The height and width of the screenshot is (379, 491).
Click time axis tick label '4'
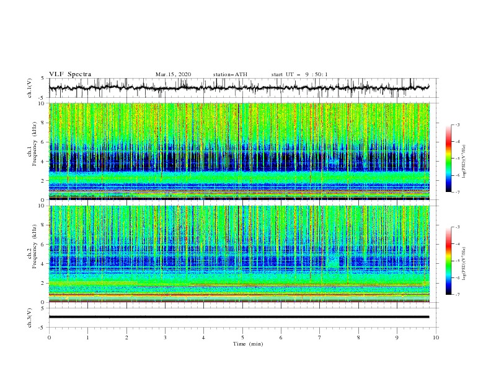point(203,338)
